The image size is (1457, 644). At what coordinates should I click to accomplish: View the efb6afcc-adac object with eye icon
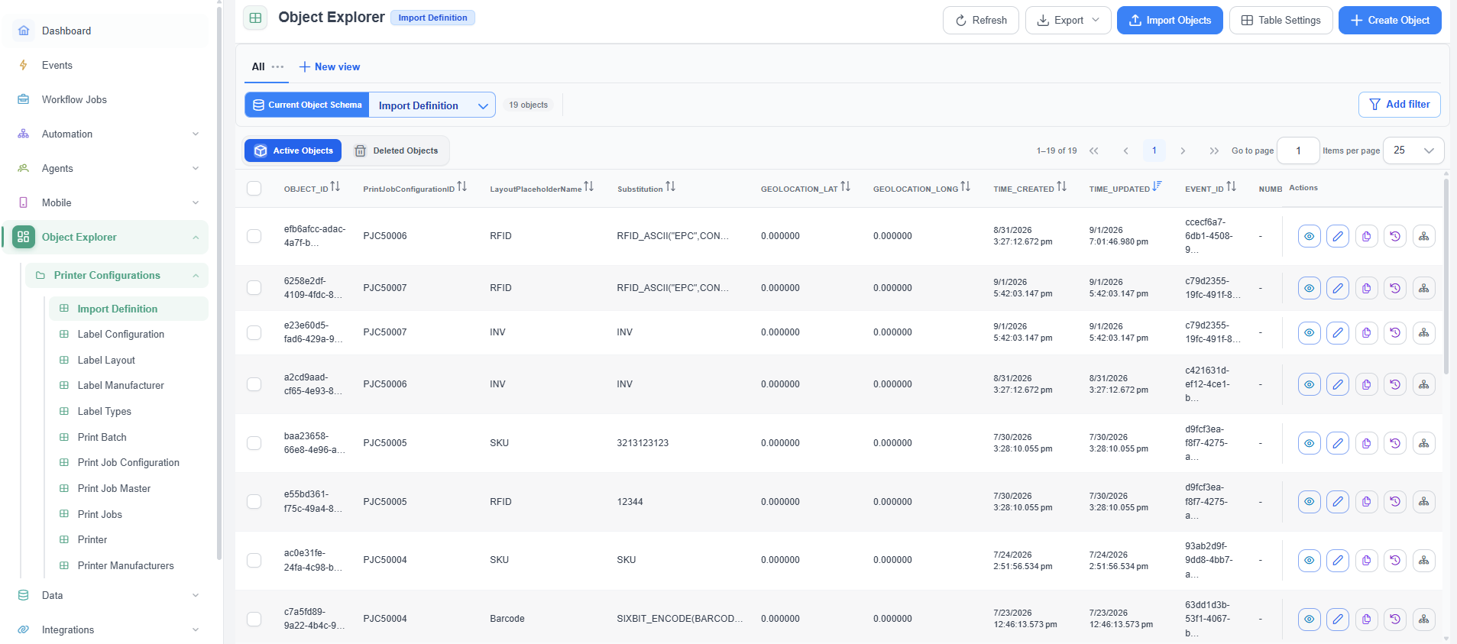tap(1309, 236)
